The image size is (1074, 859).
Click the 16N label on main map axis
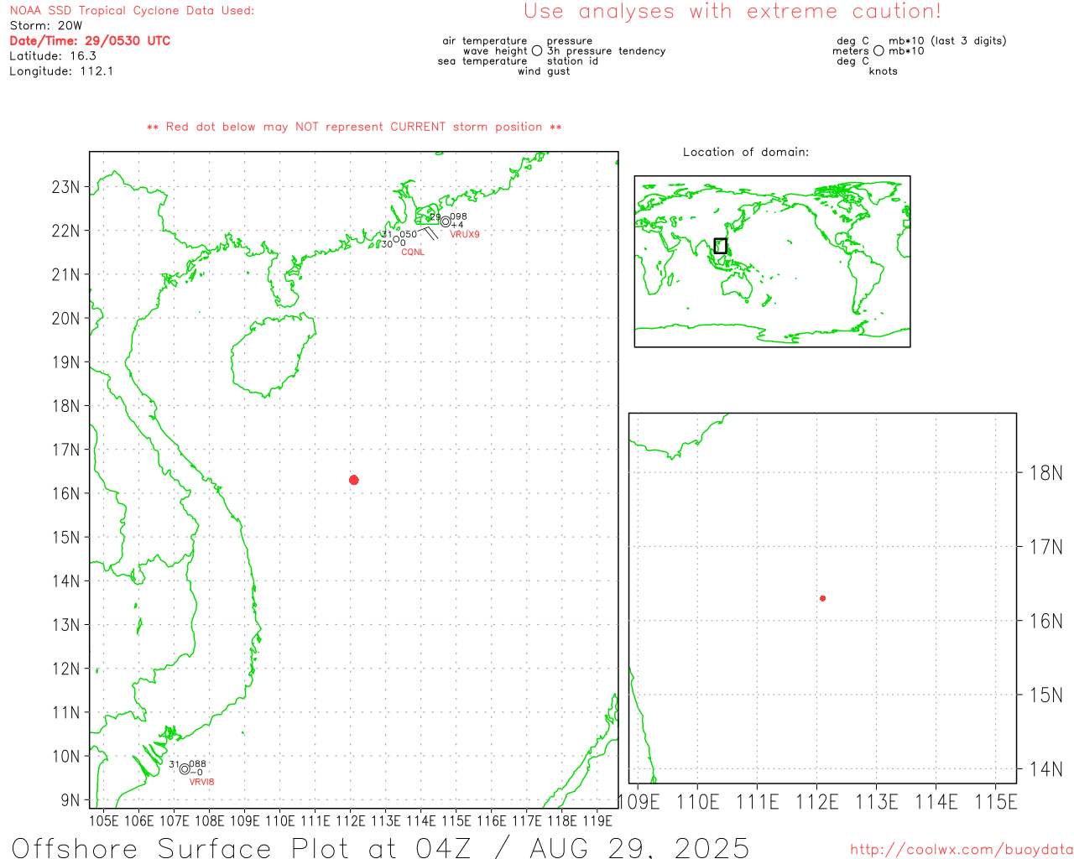pyautogui.click(x=66, y=493)
